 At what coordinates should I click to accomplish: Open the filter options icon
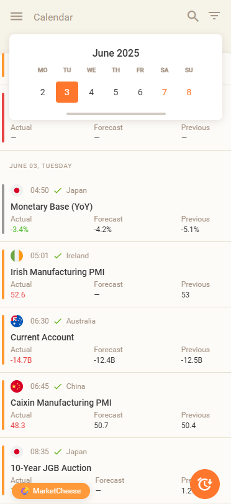pos(214,16)
